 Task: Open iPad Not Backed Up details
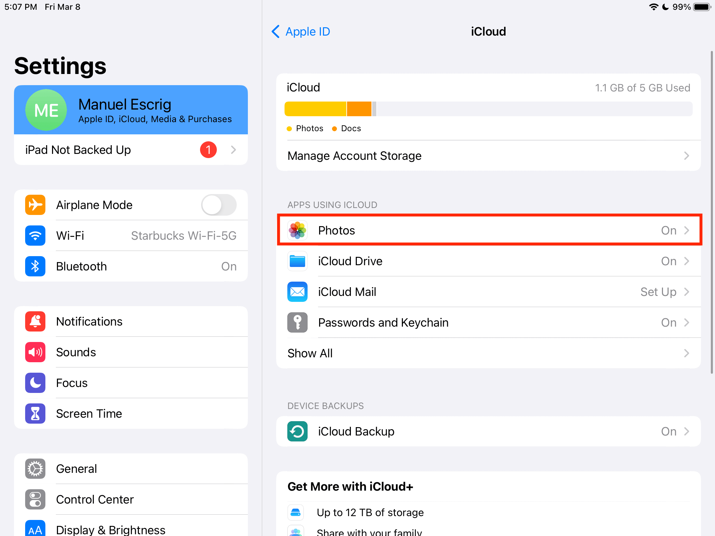click(131, 150)
